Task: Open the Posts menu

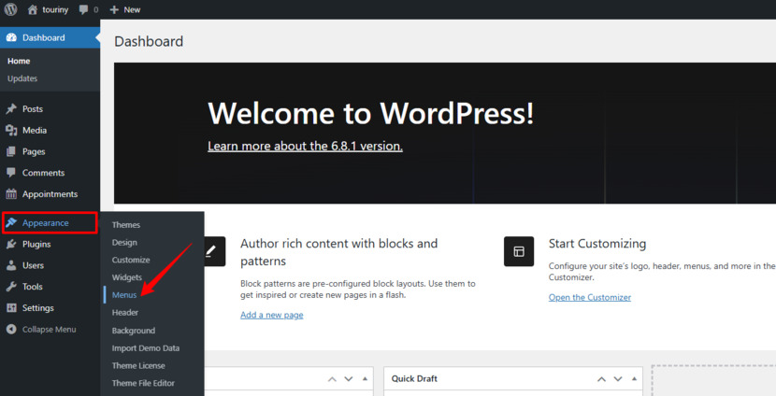Action: (x=33, y=108)
